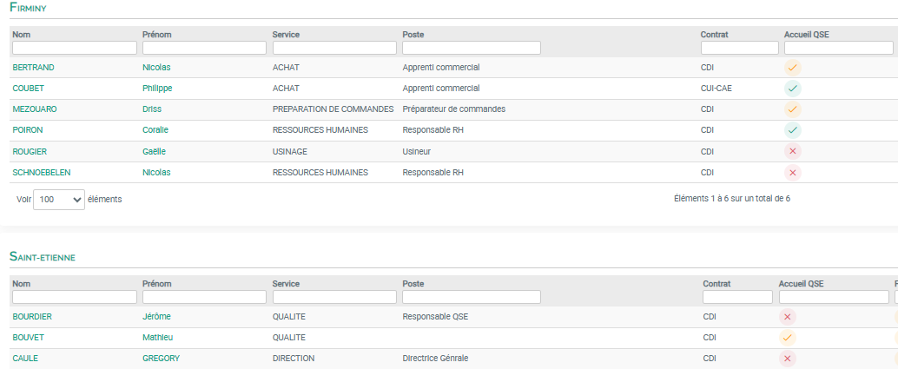Screen dimensions: 898x369
Task: Click red cross icon for CAULE GREGORY
Action: (x=788, y=359)
